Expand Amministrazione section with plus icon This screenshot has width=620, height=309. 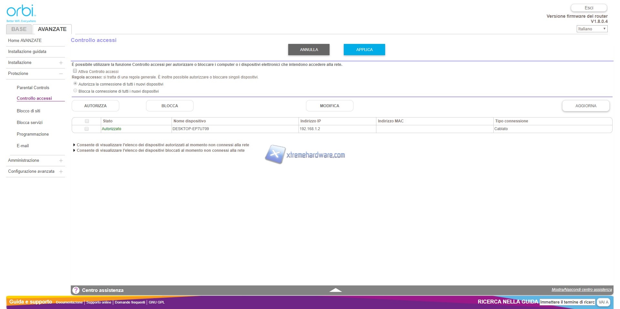(61, 160)
